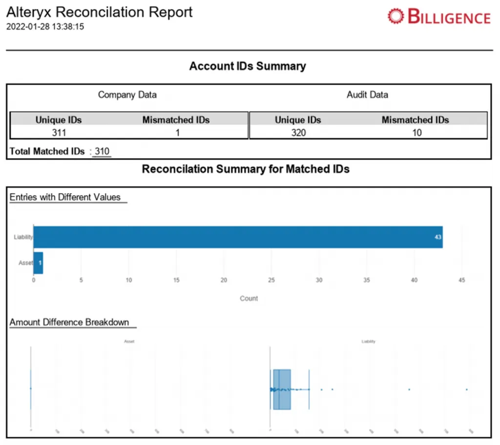Click the "Count" axis title
500x445 pixels.
249,298
